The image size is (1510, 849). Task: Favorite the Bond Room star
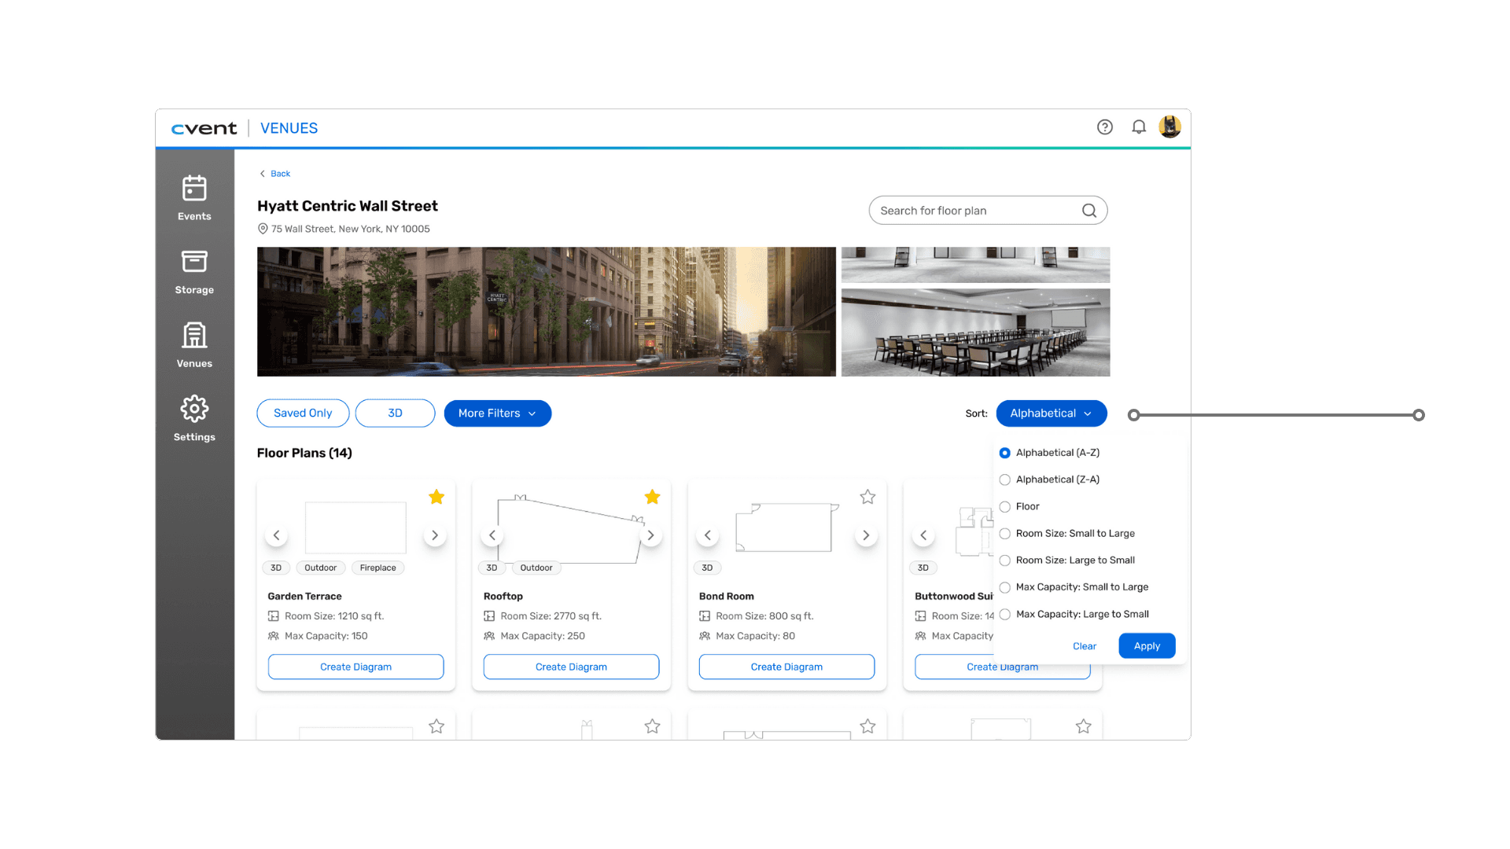pyautogui.click(x=867, y=497)
